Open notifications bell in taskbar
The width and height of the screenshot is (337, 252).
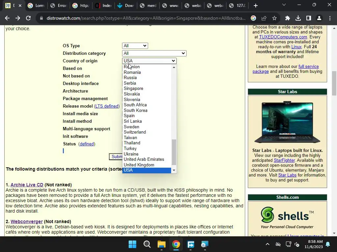coord(328,244)
